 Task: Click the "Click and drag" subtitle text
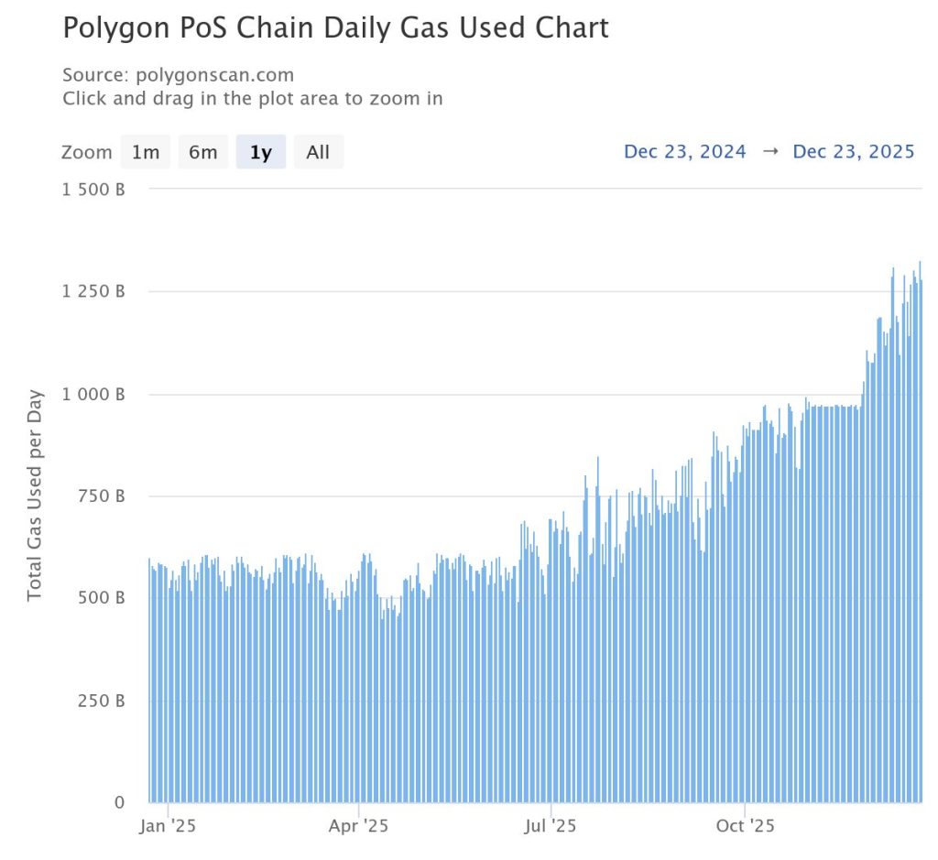[x=252, y=98]
